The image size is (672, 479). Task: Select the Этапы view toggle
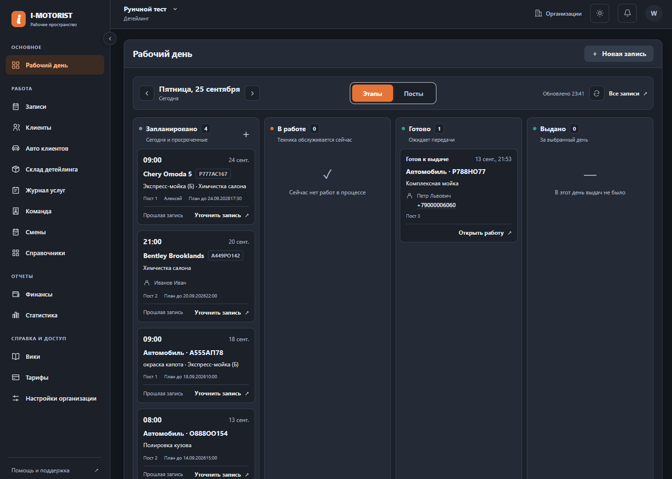click(x=373, y=94)
